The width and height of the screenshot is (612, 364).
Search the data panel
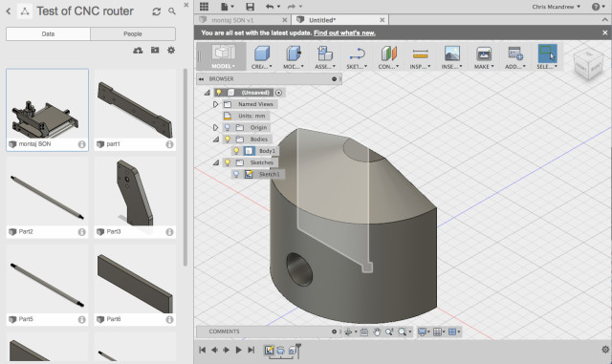[172, 11]
